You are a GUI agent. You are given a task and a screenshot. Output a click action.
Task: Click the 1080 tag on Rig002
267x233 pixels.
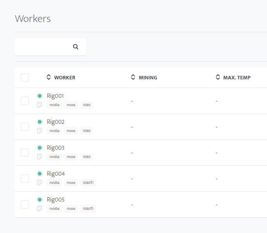tap(86, 131)
